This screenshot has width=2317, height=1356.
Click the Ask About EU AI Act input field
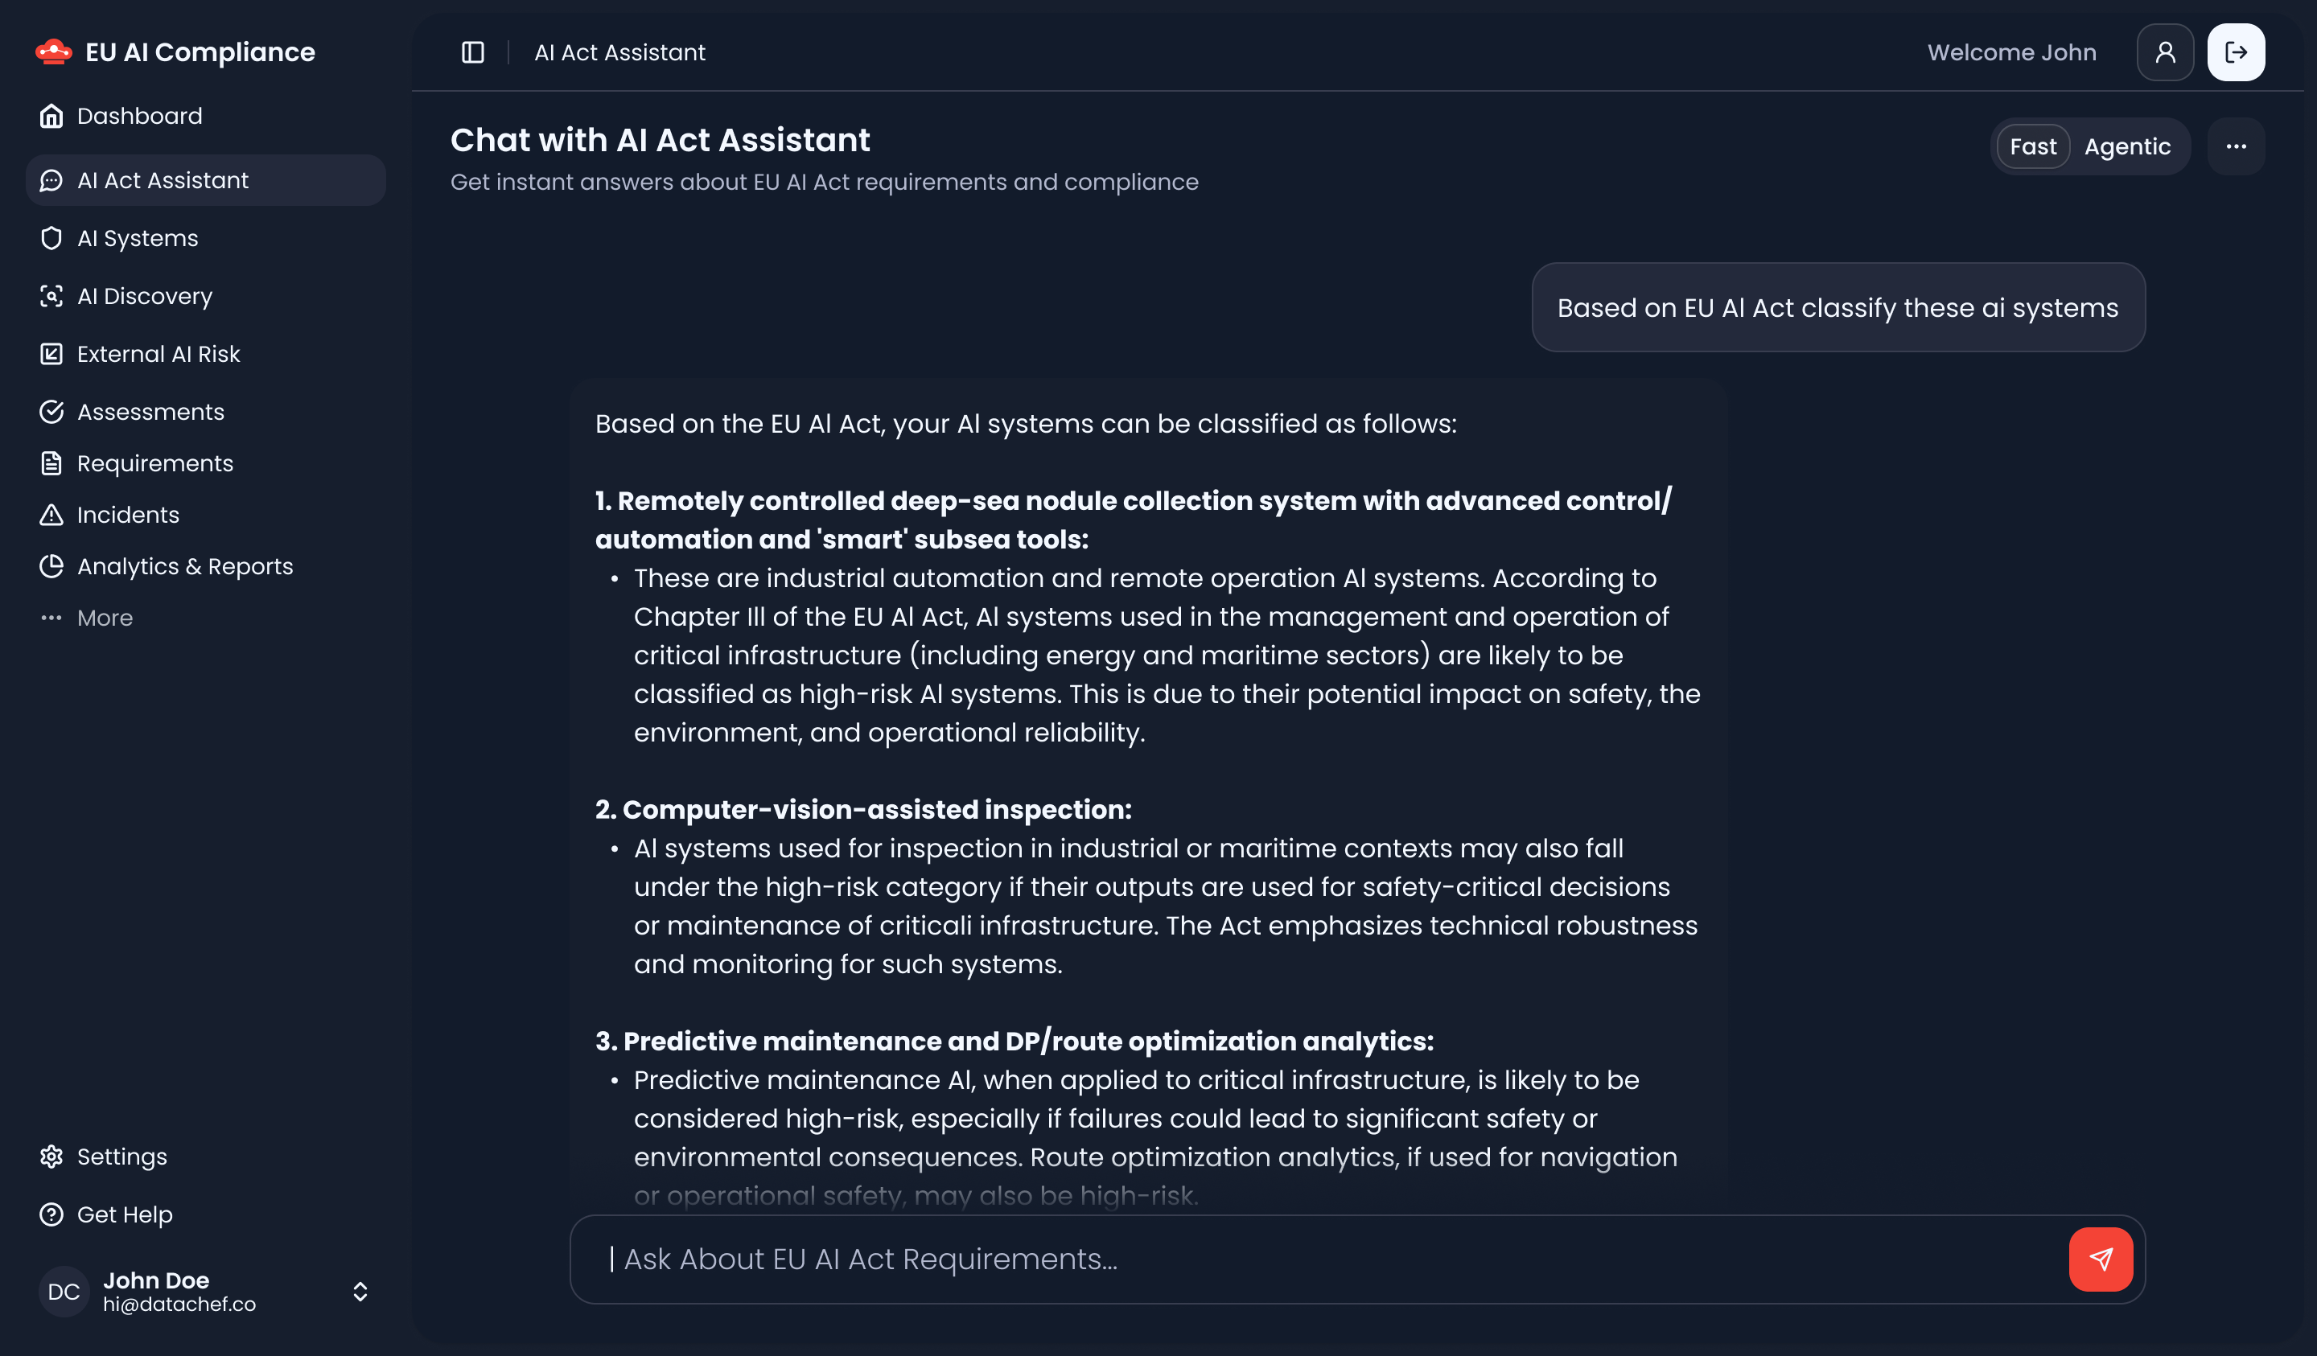pos(1103,1259)
